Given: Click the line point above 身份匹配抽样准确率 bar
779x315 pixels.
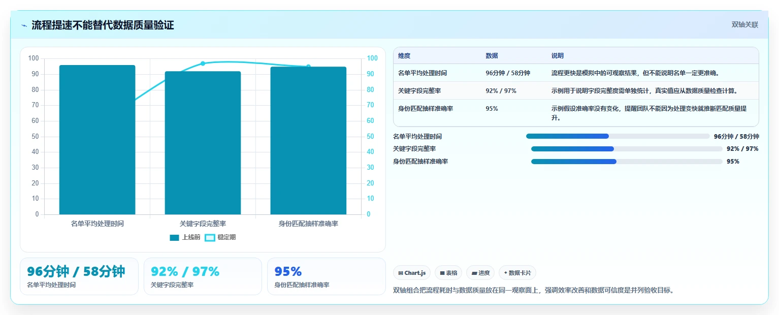Looking at the screenshot, I should coord(308,67).
